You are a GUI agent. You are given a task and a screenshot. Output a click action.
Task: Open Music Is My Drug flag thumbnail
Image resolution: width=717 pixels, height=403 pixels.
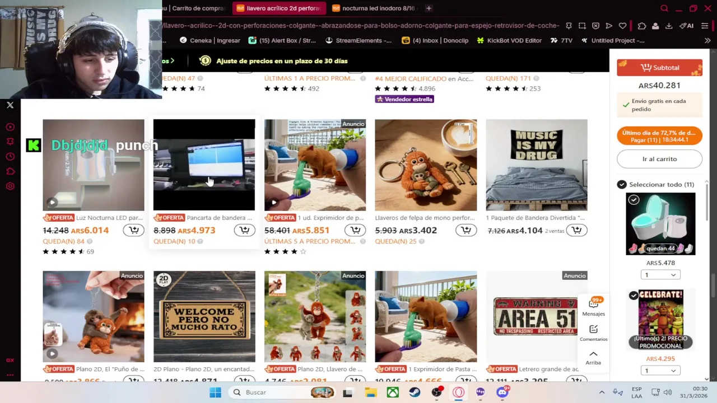coord(537,165)
